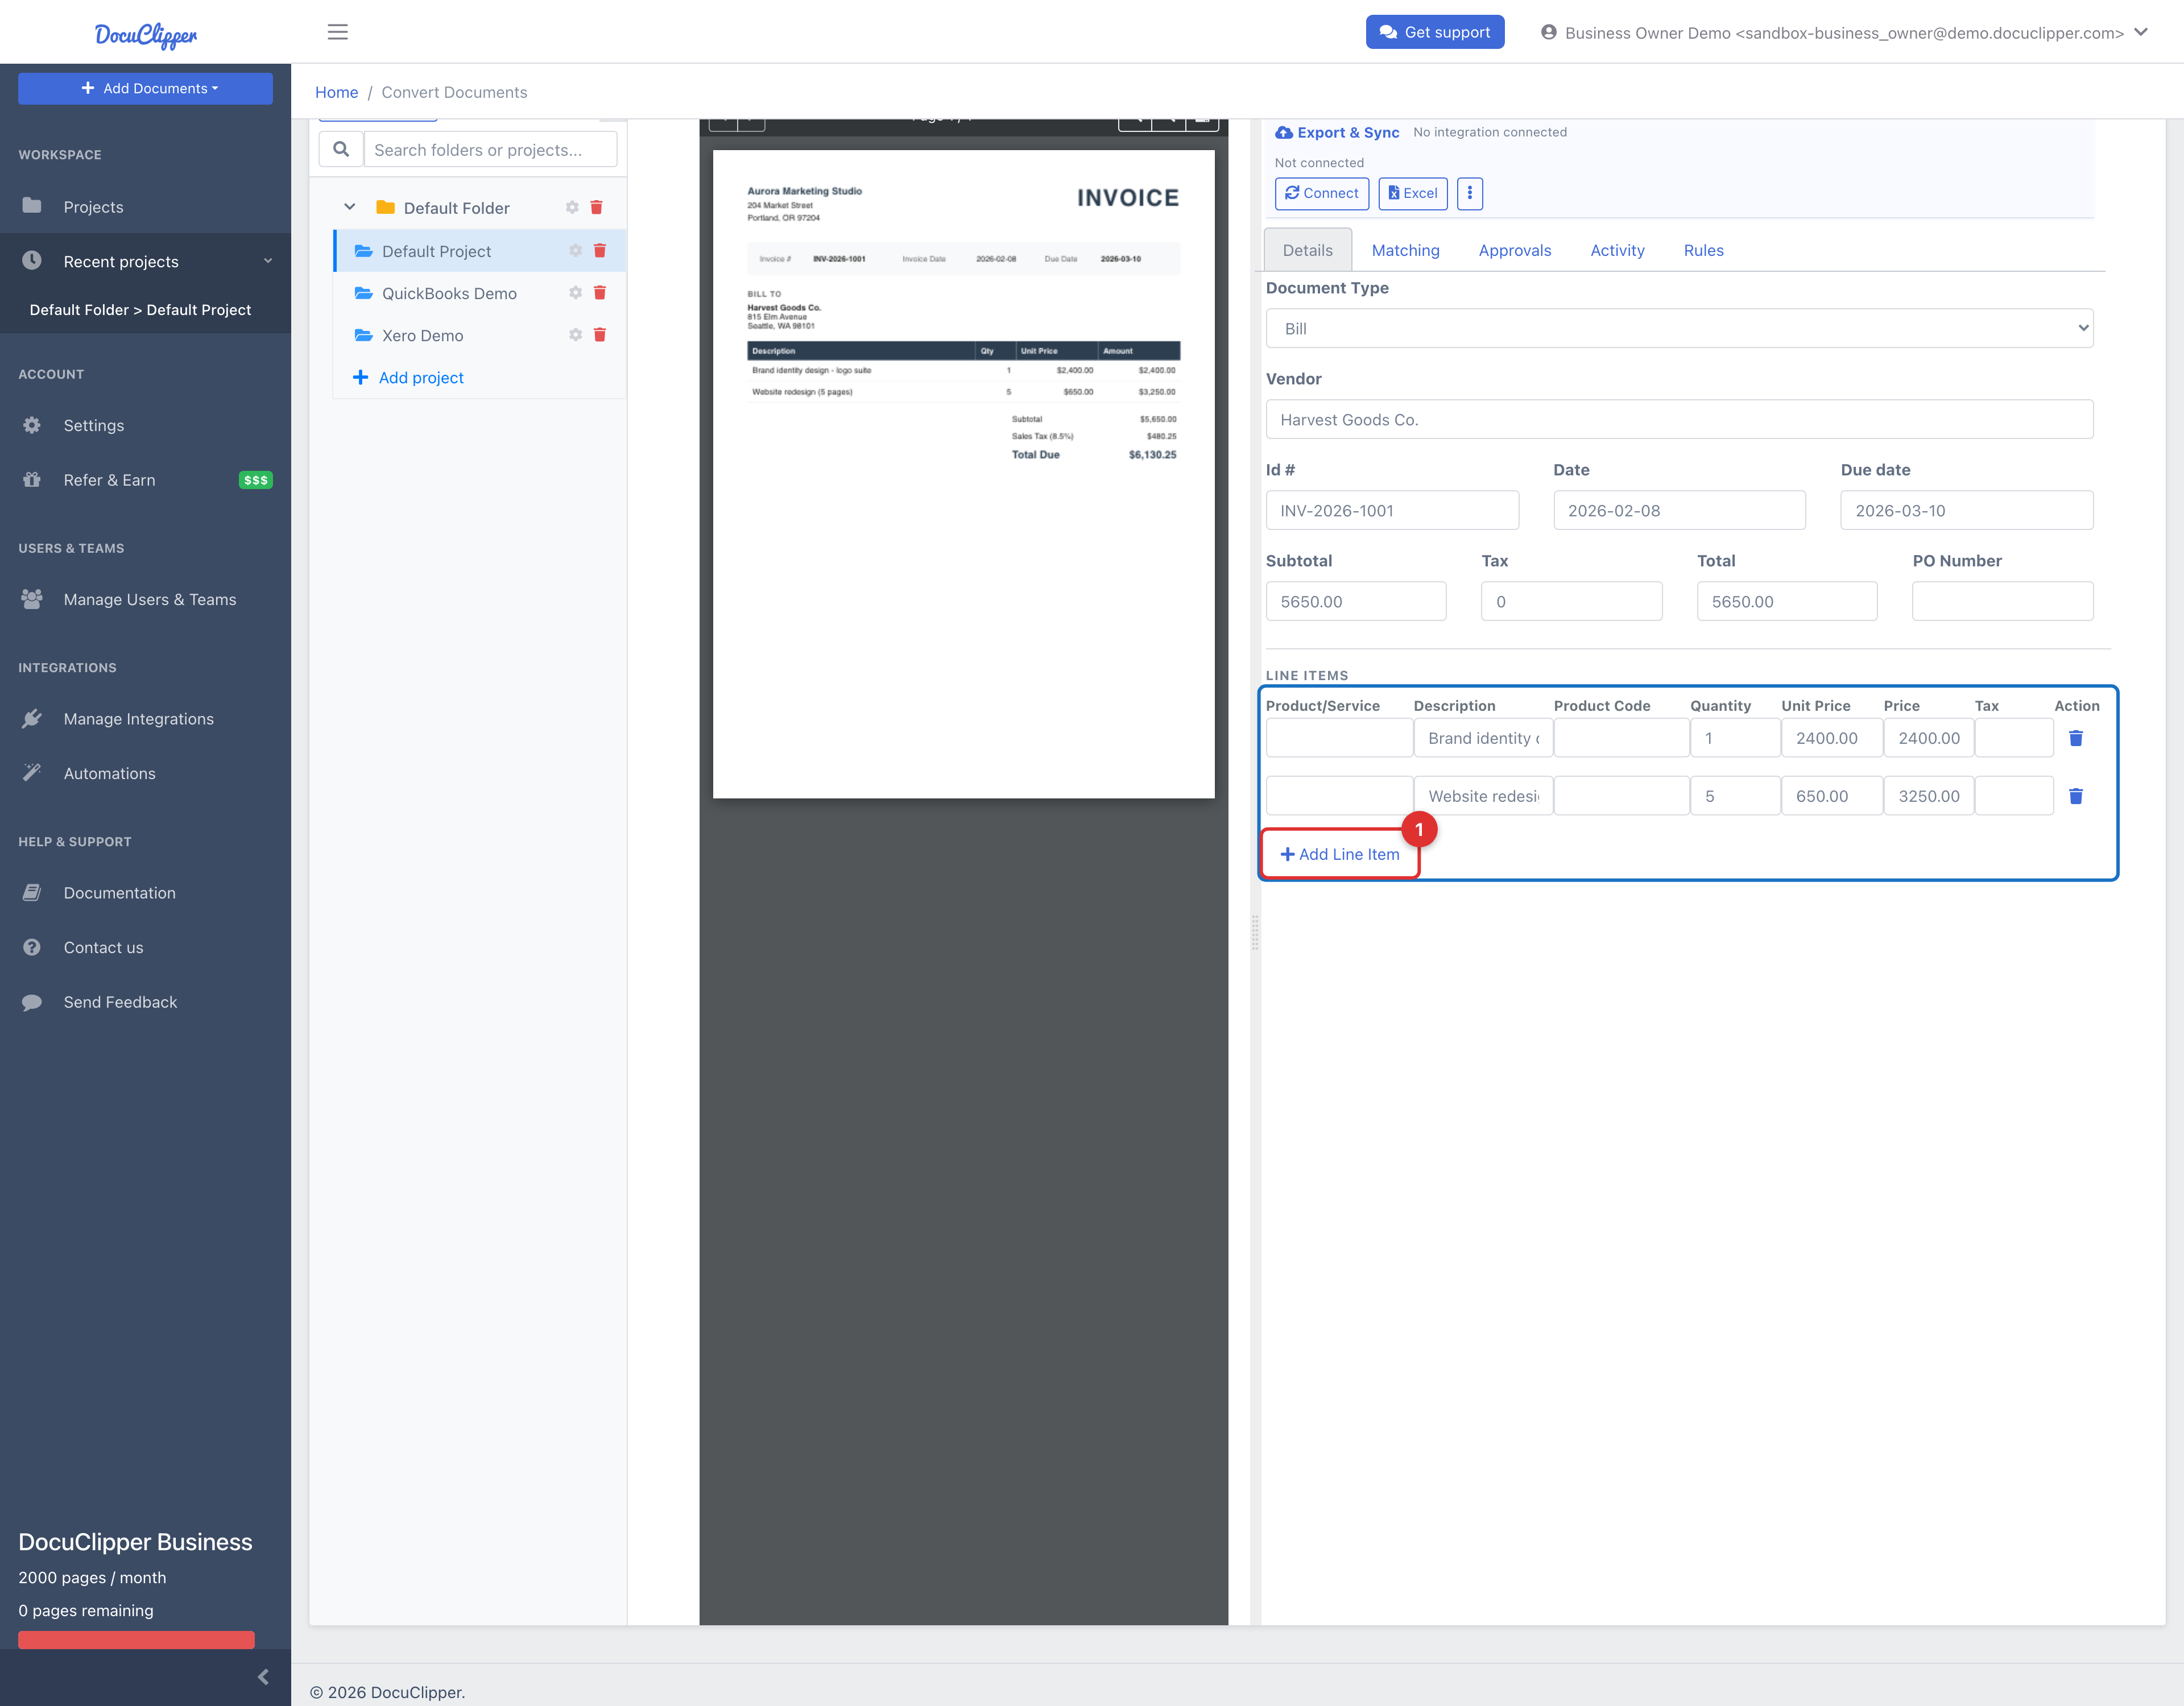2184x1706 pixels.
Task: Click the Subtotal field
Action: [1355, 601]
